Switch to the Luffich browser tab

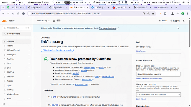click(x=100, y=7)
